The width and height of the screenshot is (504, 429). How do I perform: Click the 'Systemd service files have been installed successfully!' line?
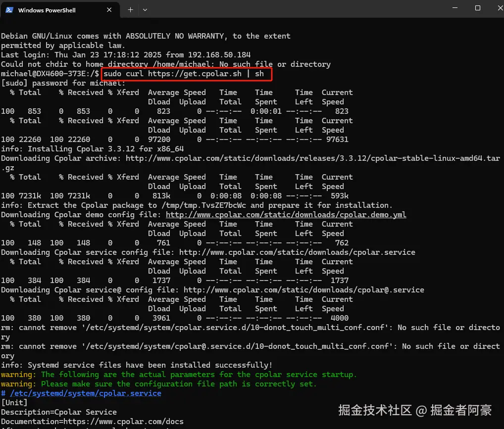(137, 365)
